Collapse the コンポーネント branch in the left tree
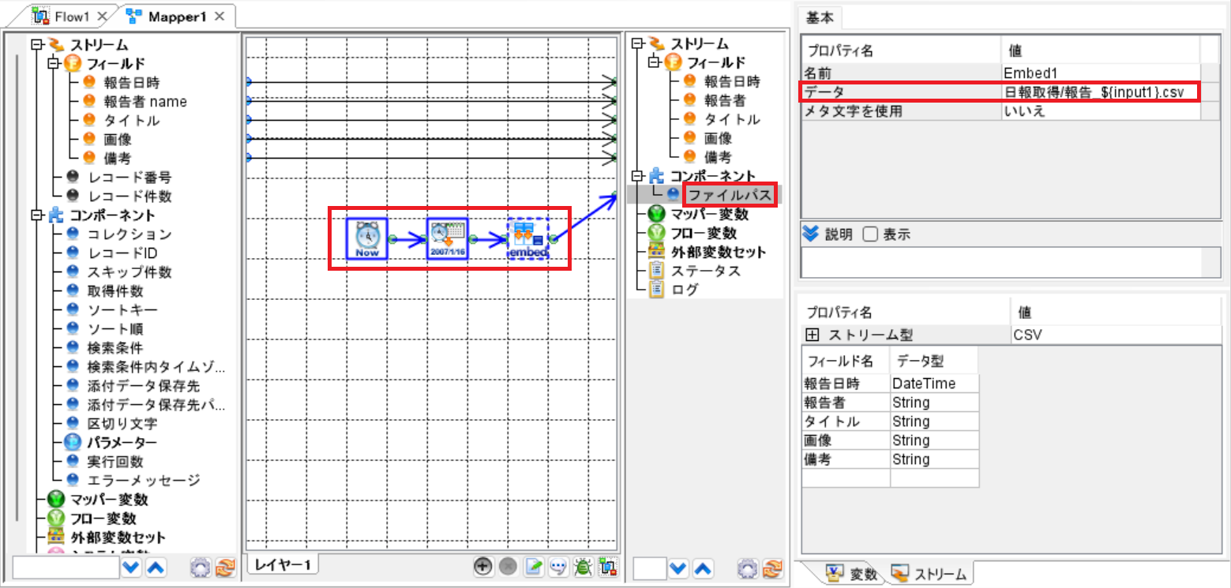The width and height of the screenshot is (1231, 588). (x=35, y=214)
